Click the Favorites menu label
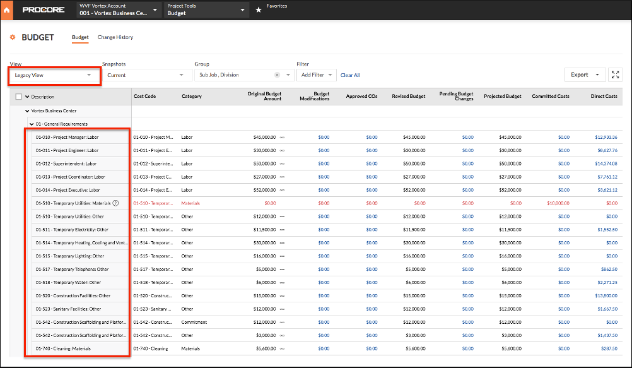This screenshot has width=632, height=368. (x=276, y=6)
